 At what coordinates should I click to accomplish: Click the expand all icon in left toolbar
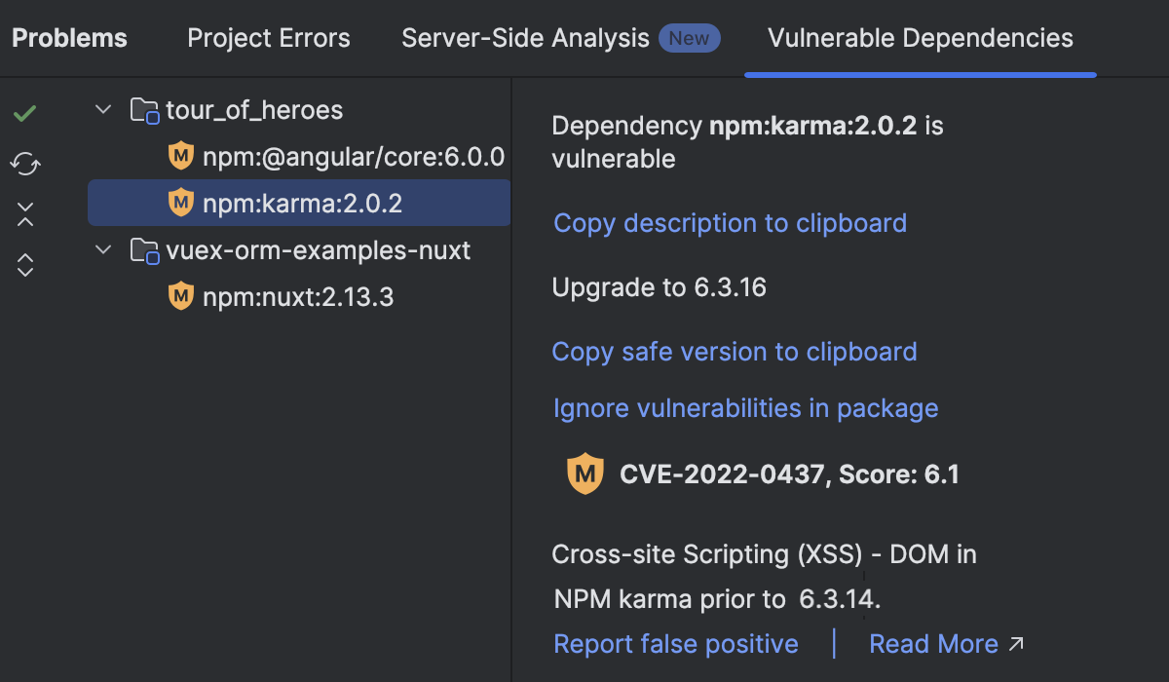[x=24, y=264]
